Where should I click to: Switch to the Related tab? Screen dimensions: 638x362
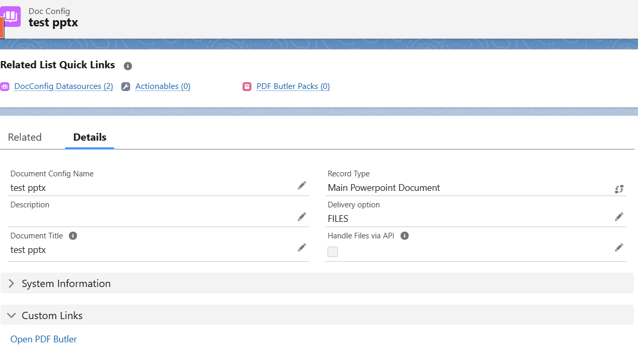[x=24, y=137]
